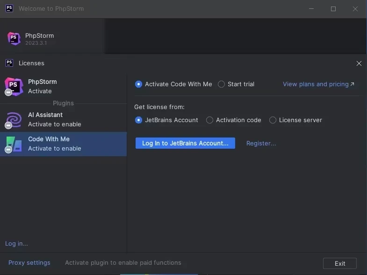367x275 pixels.
Task: Select the Code With Me plugin entry
Action: point(63,144)
